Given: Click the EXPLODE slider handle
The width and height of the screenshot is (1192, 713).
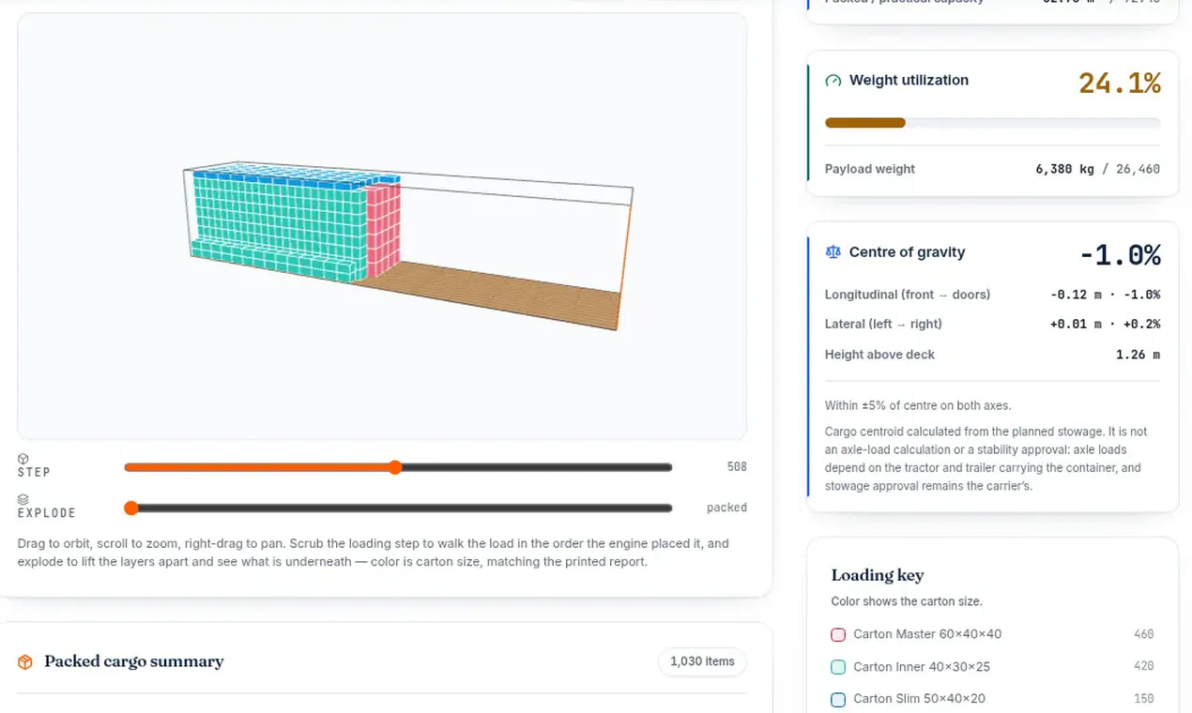Looking at the screenshot, I should [x=131, y=508].
